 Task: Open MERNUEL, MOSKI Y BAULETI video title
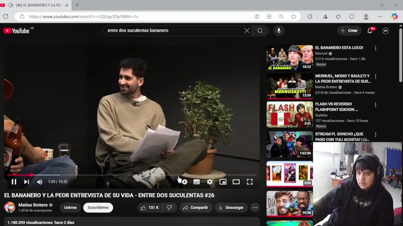coord(343,78)
